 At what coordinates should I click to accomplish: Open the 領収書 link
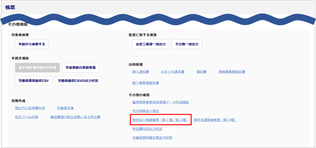(x=201, y=72)
